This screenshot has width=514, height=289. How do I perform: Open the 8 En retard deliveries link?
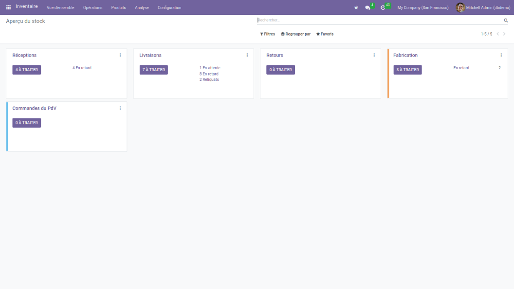pos(209,74)
